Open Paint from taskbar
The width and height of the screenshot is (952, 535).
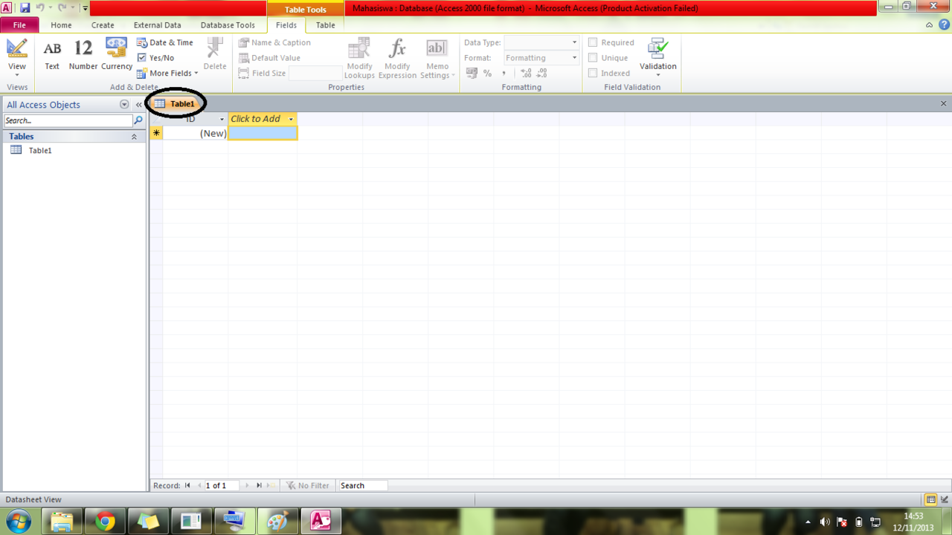tap(277, 522)
